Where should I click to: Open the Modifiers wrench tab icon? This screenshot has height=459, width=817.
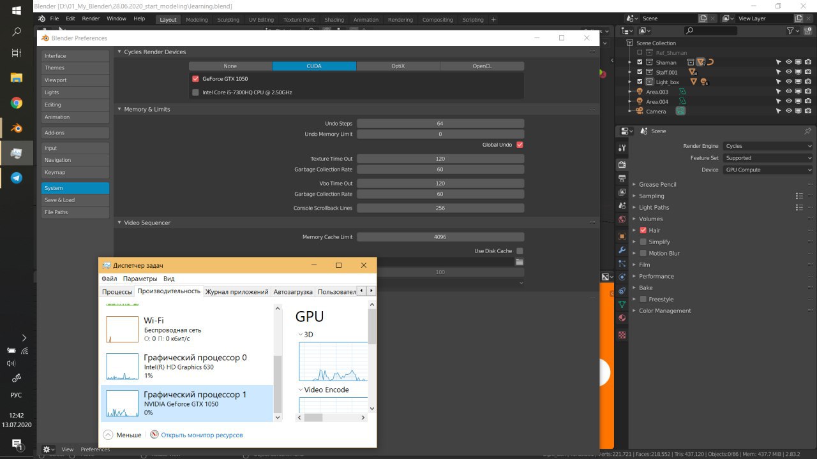click(x=622, y=249)
